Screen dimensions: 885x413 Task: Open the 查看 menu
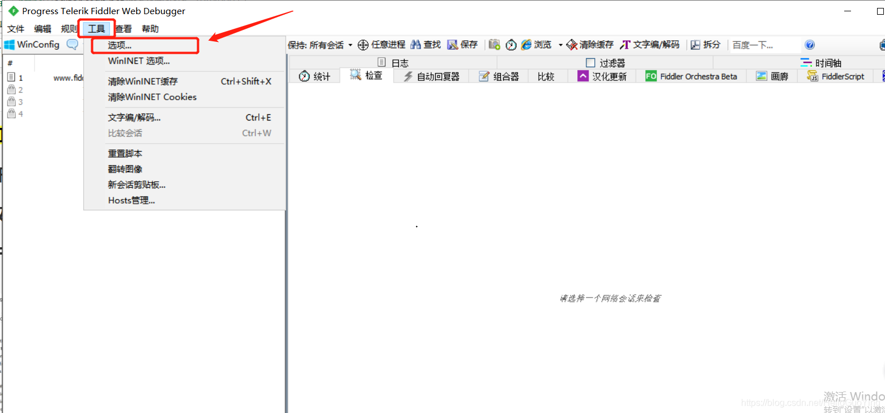124,29
